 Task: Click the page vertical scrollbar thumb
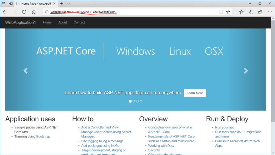click(x=273, y=71)
